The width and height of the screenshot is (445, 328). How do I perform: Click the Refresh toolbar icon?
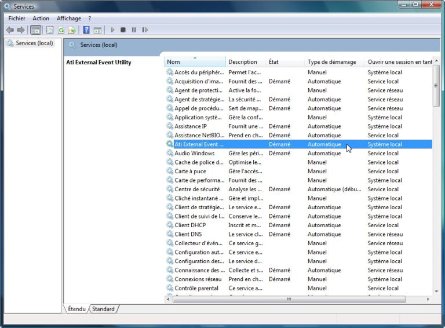[61, 30]
